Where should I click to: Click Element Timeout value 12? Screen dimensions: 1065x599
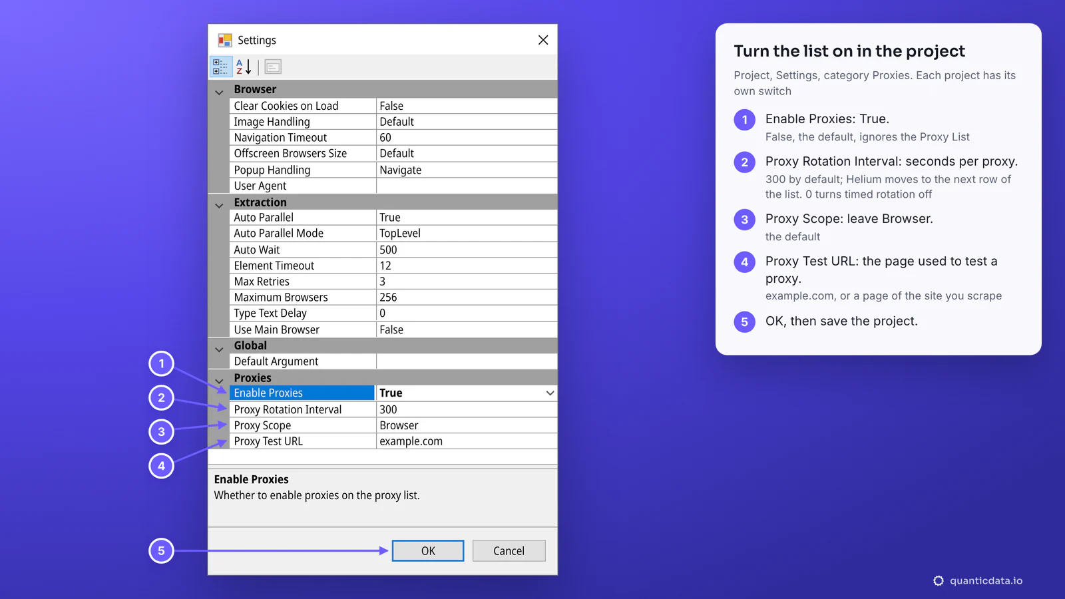pos(467,266)
